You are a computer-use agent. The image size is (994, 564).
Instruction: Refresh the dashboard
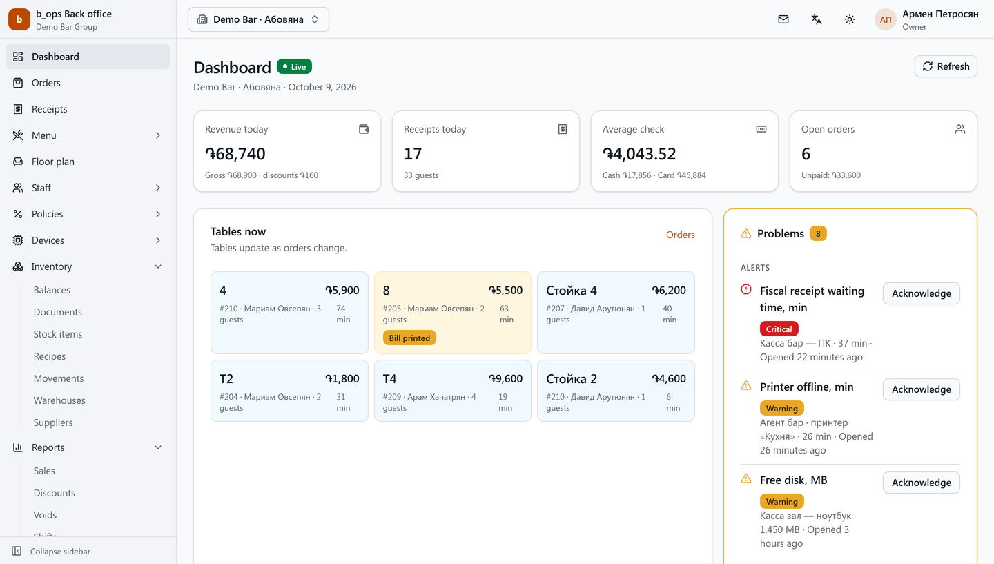tap(946, 66)
